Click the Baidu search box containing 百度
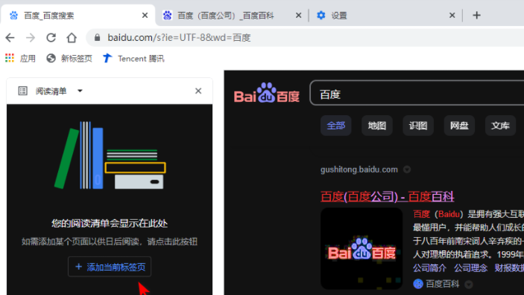Screen dimensions: 524x295 click(417, 93)
